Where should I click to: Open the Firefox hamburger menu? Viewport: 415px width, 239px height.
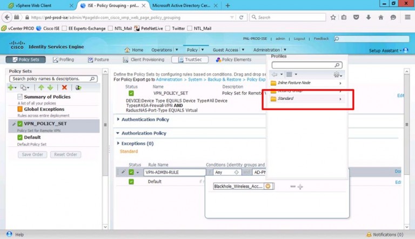[x=407, y=17]
